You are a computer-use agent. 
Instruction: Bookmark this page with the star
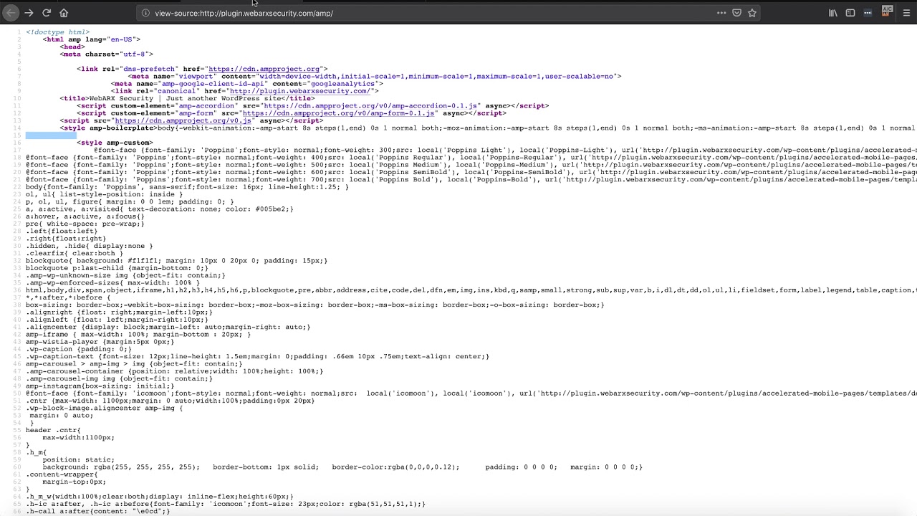click(752, 13)
